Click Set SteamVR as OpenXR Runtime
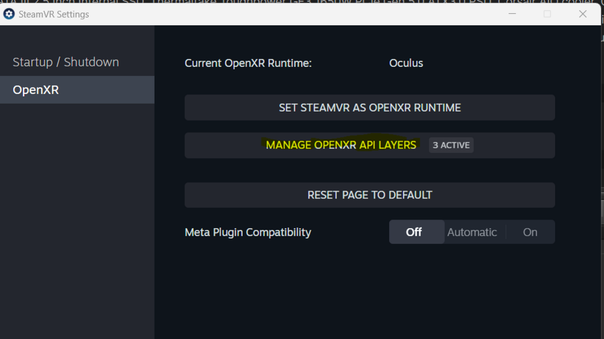604x339 pixels. point(370,108)
